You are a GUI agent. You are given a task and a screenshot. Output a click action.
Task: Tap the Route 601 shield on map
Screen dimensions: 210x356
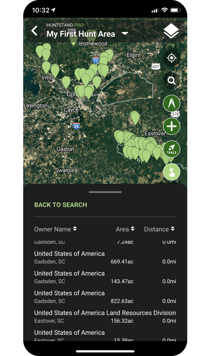pos(156,67)
